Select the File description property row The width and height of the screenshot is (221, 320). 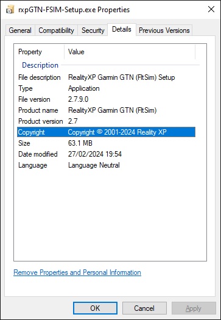pyautogui.click(x=106, y=77)
